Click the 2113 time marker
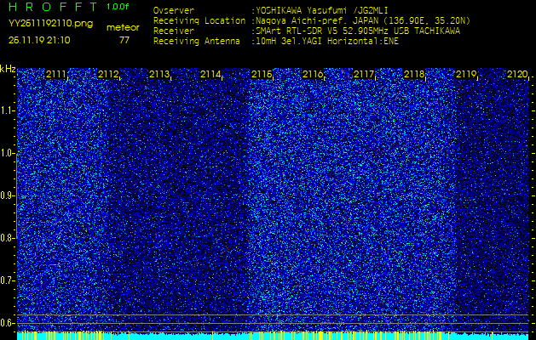Viewport: 536px width, 340px height. (159, 74)
